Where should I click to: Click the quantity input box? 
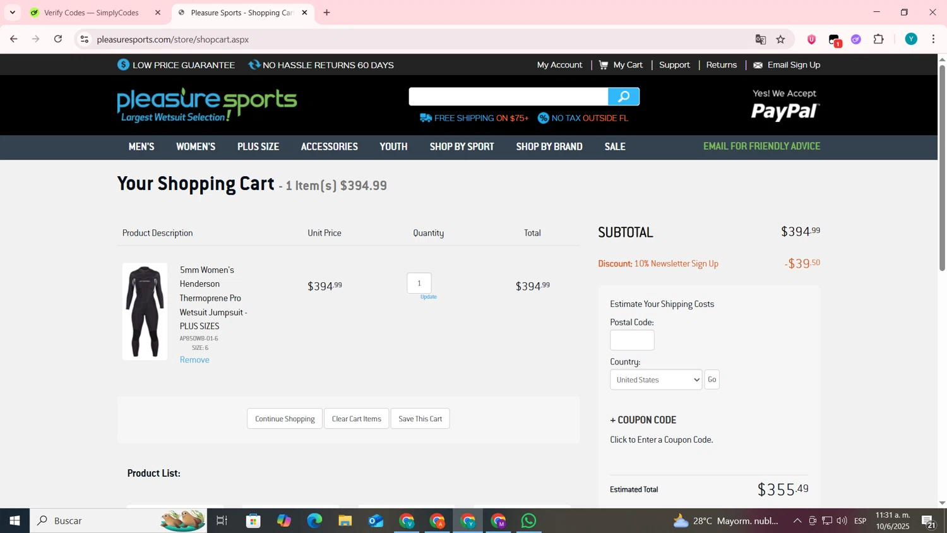click(419, 284)
